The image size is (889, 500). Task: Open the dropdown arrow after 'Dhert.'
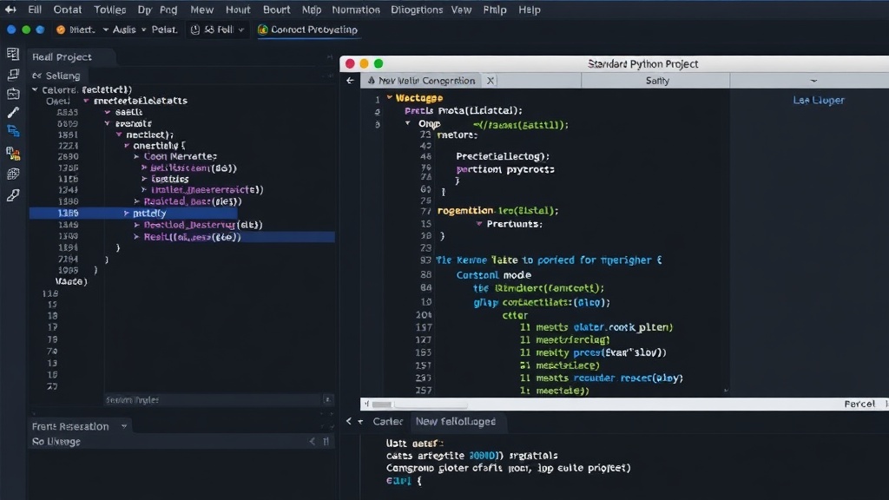[x=105, y=30]
